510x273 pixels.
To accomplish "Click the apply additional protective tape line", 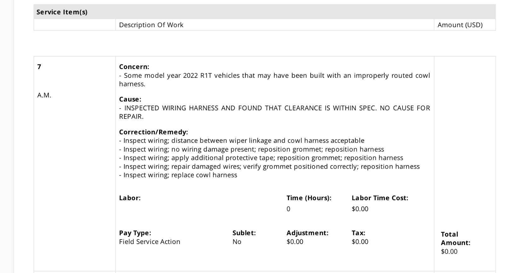I will (x=261, y=158).
